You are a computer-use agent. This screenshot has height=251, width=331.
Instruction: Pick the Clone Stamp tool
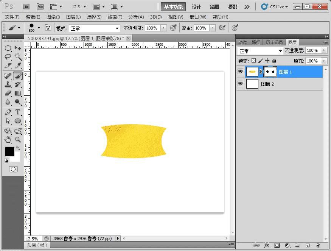click(x=8, y=84)
